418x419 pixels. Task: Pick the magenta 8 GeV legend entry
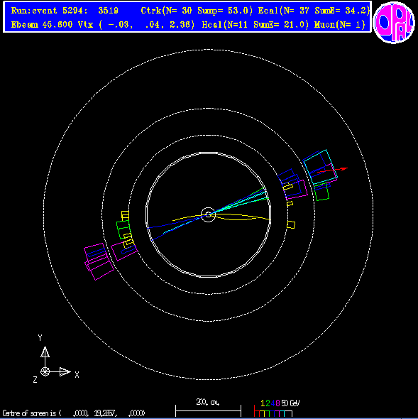tap(277, 403)
